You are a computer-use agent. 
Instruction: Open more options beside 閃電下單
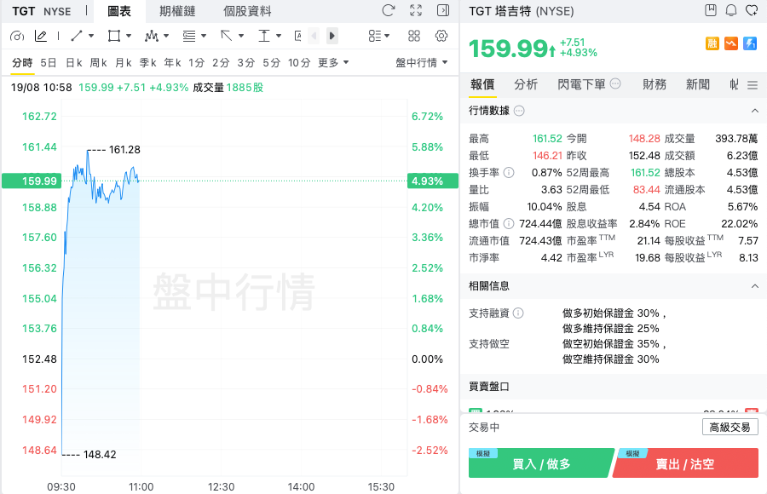point(615,83)
